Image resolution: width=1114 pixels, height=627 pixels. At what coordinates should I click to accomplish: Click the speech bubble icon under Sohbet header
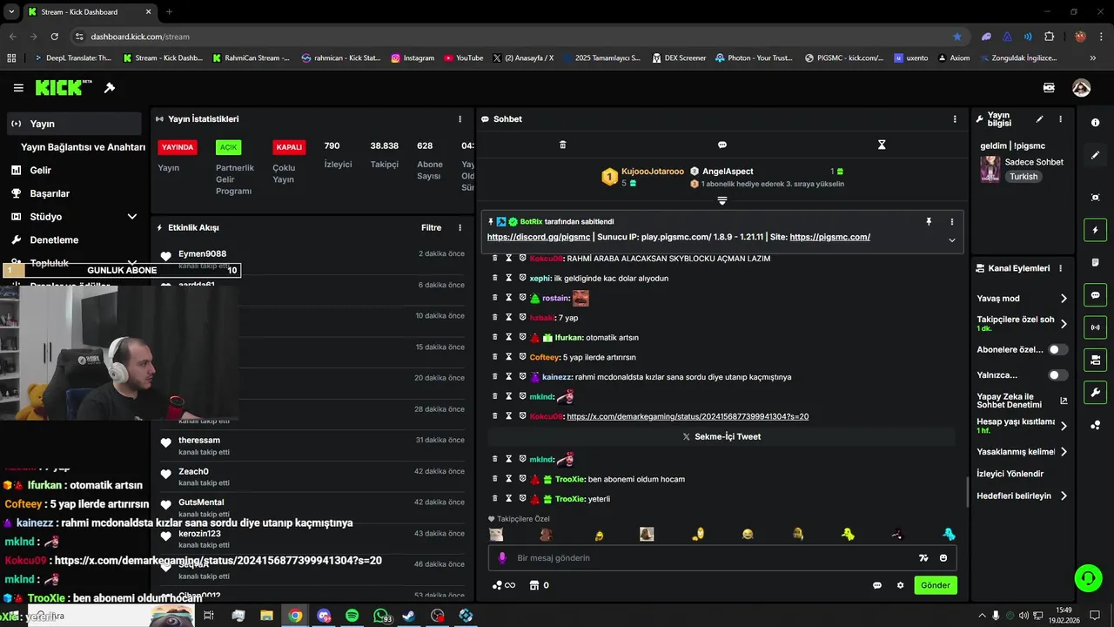pyautogui.click(x=722, y=145)
